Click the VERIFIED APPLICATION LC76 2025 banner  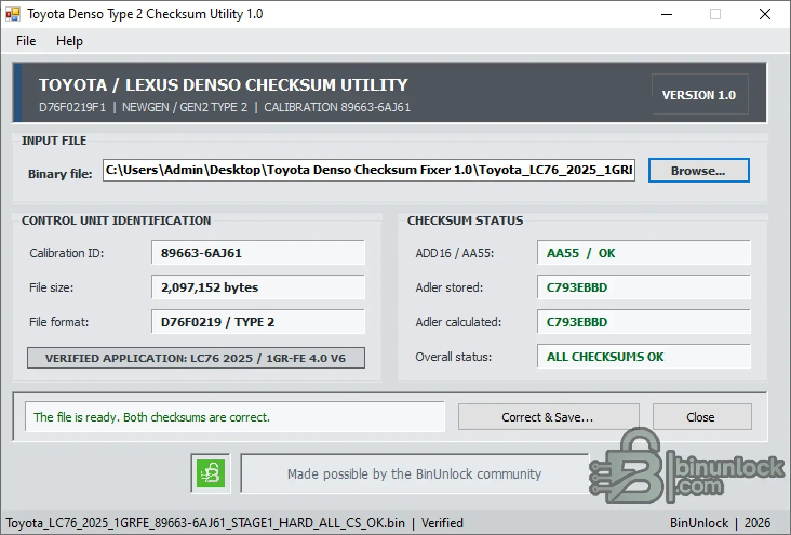(x=196, y=358)
